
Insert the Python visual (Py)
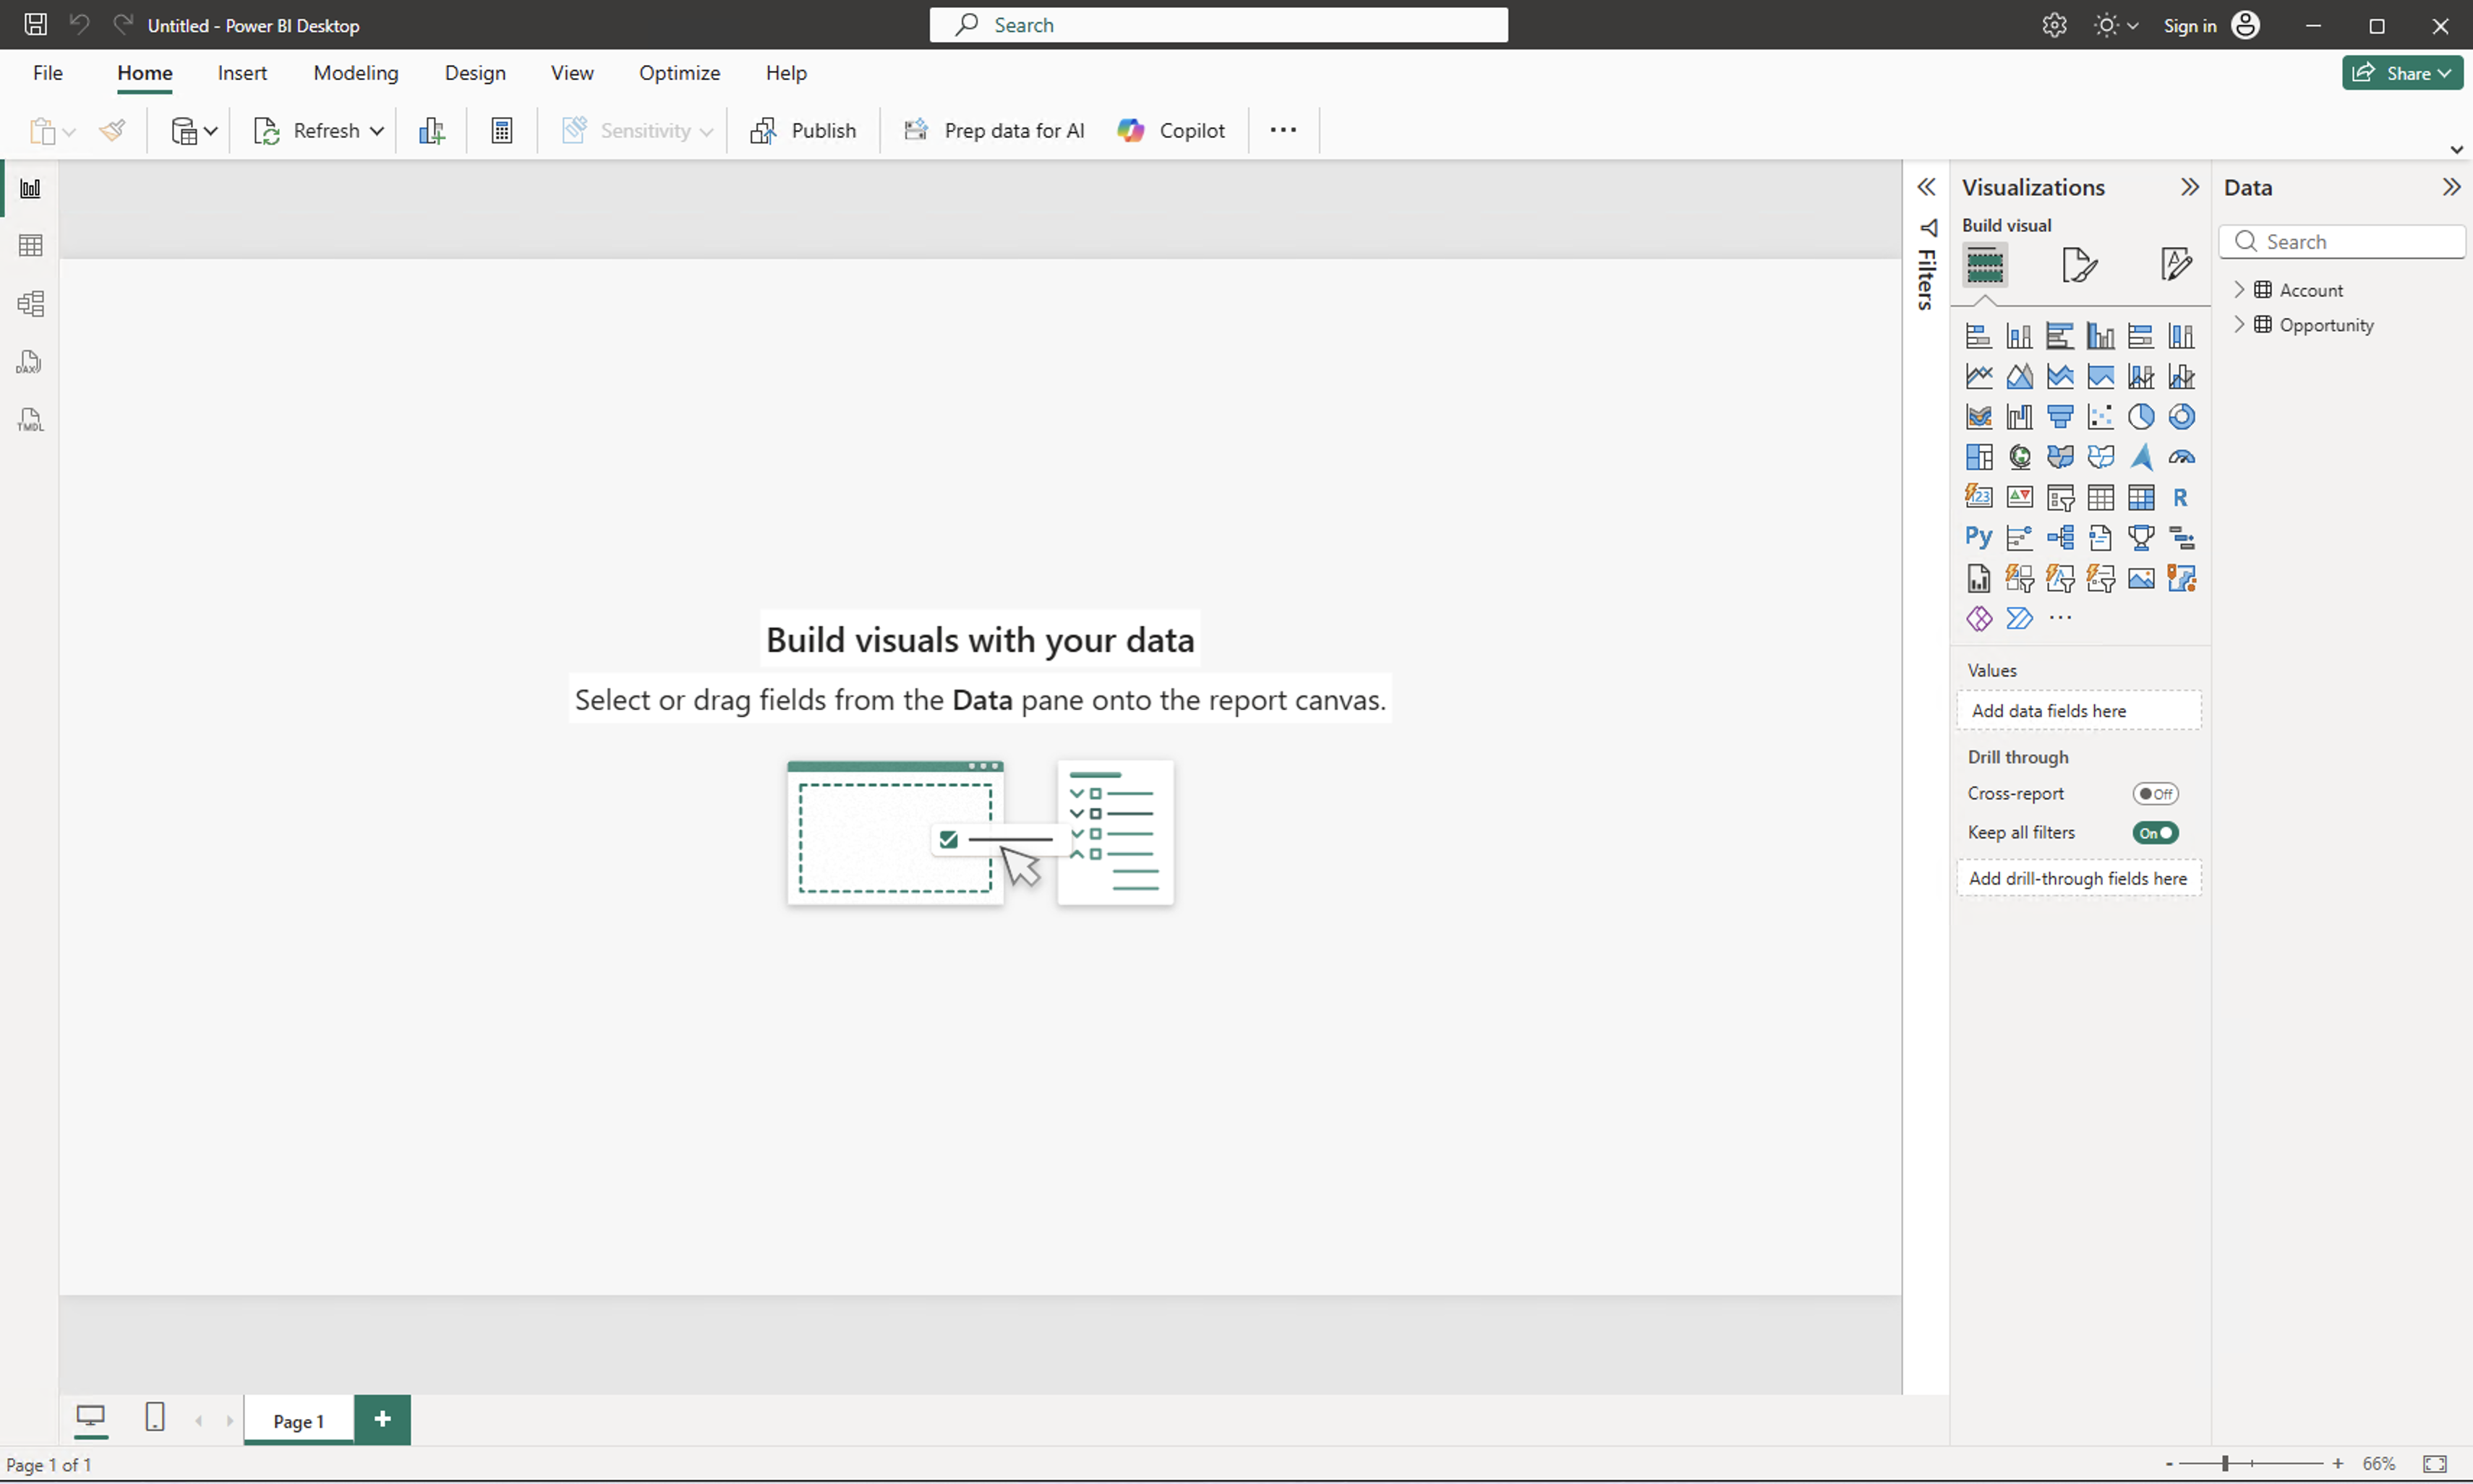click(x=1979, y=537)
